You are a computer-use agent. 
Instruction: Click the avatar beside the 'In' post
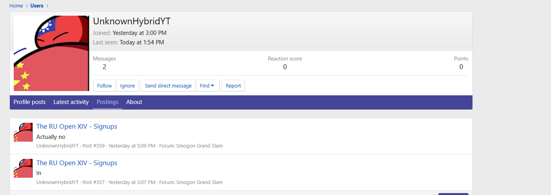pos(23,168)
